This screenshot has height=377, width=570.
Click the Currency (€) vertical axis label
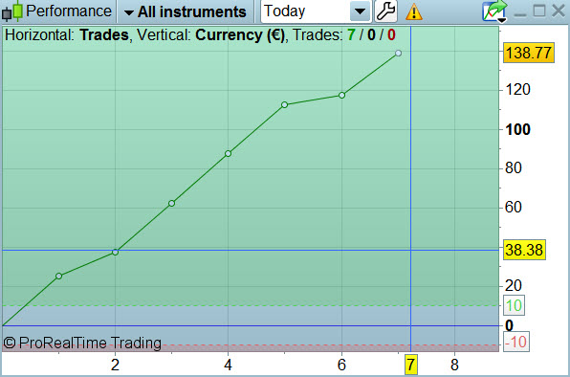pyautogui.click(x=240, y=34)
